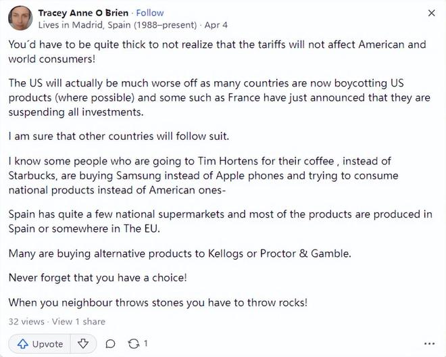This screenshot has width=446, height=357.
Task: Downvote this answer with the down arrow
Action: (x=83, y=344)
